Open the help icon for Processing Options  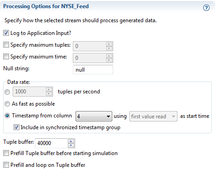[x=206, y=8]
